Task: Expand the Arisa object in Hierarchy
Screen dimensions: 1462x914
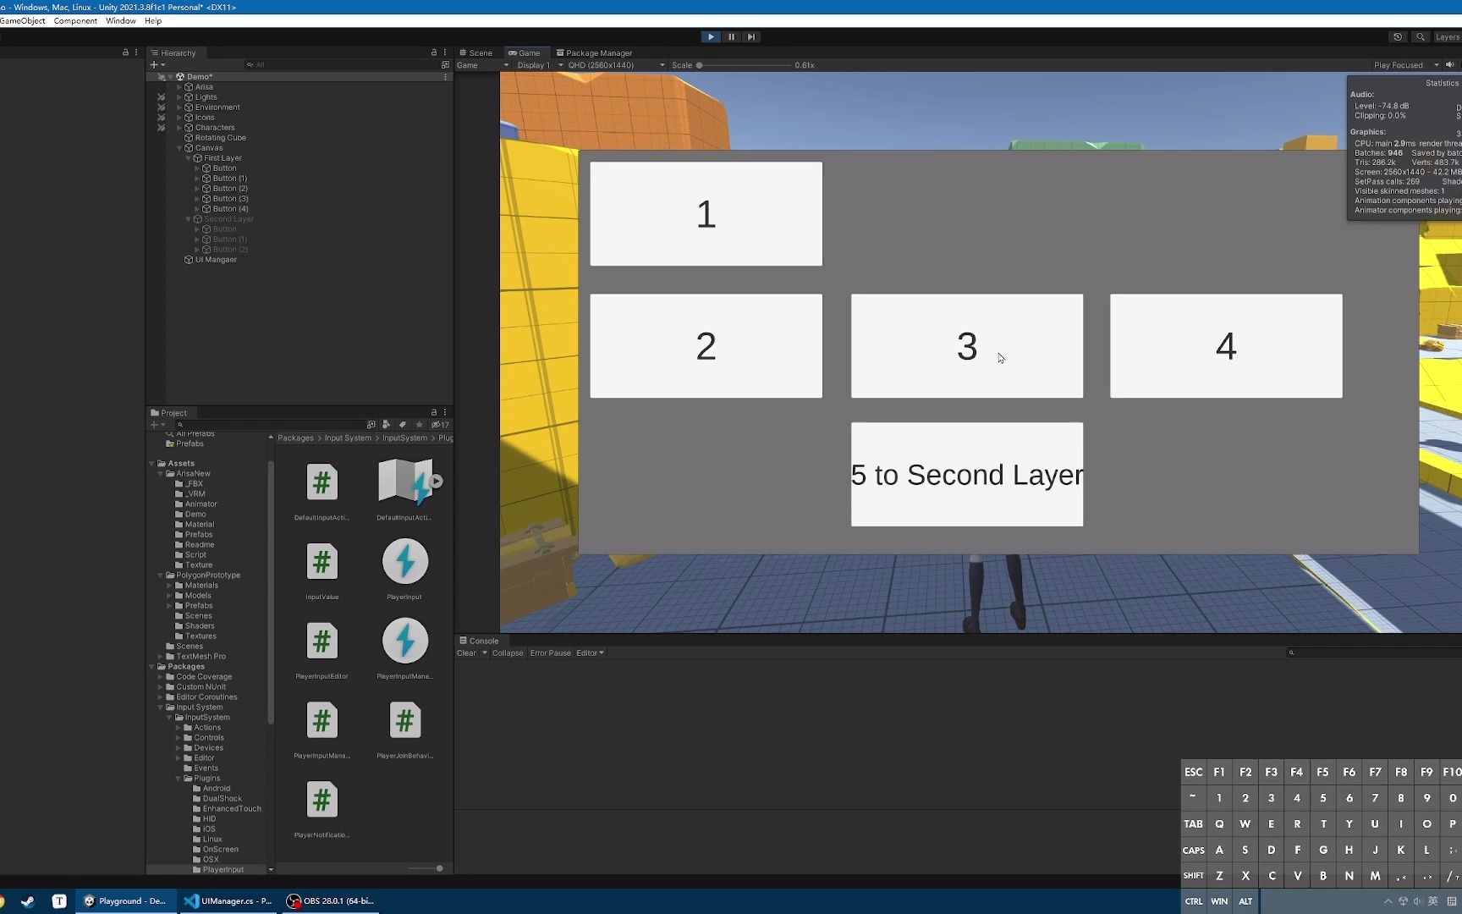Action: coord(179,87)
